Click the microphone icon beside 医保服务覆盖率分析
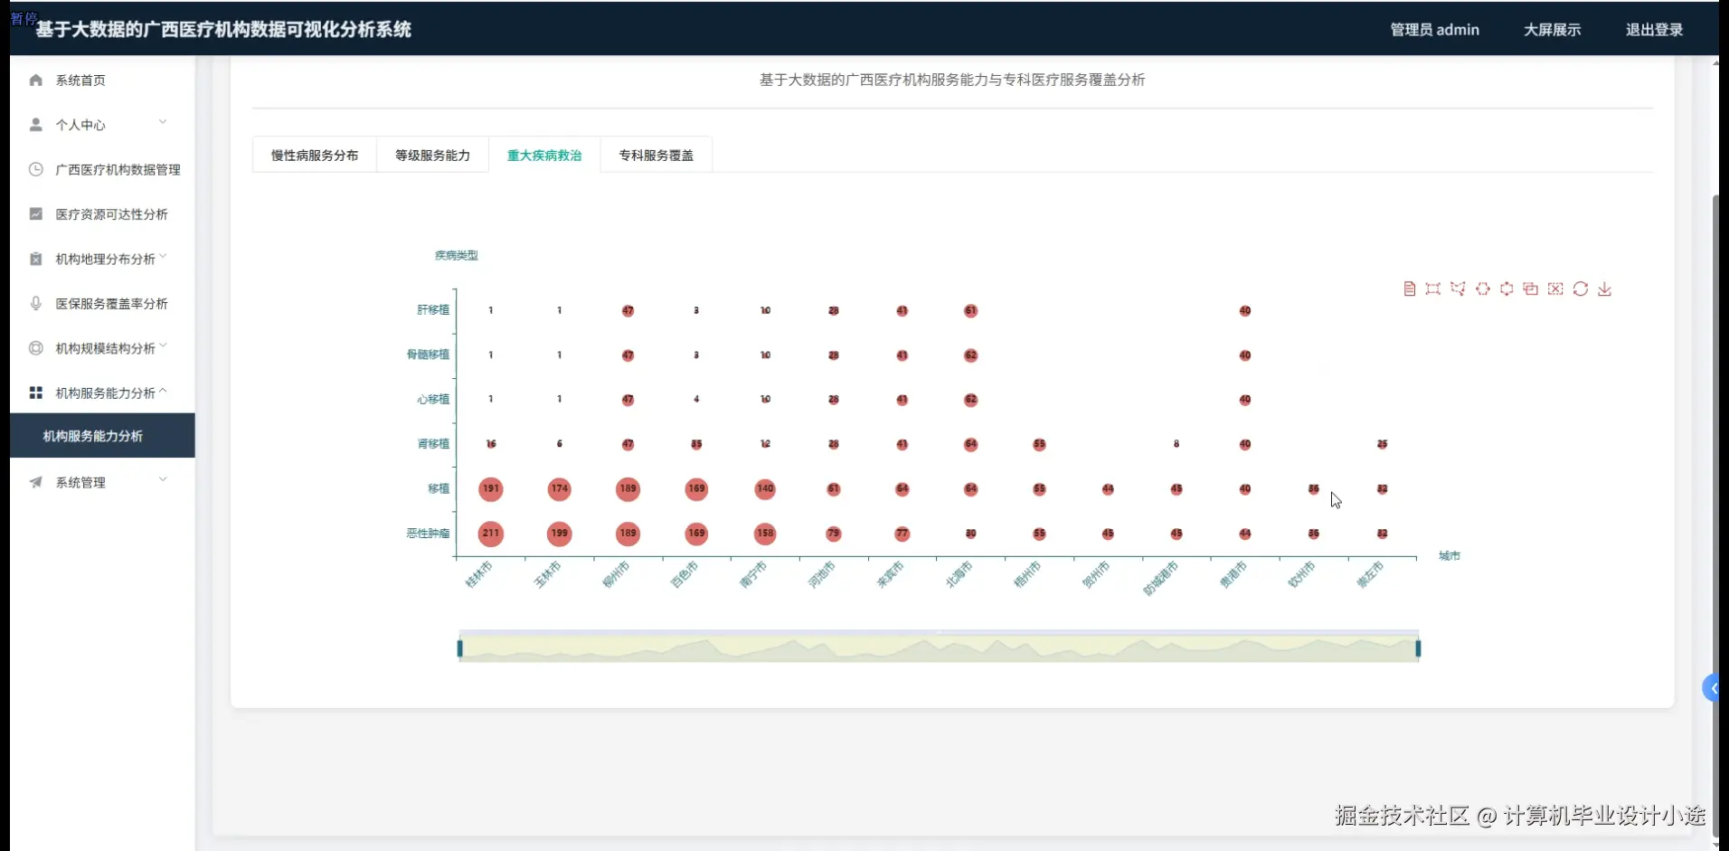This screenshot has height=851, width=1729. tap(36, 303)
